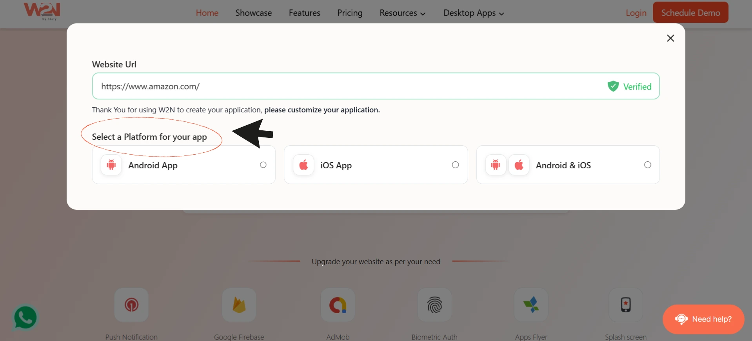Close the platform selection dialog

coord(670,38)
